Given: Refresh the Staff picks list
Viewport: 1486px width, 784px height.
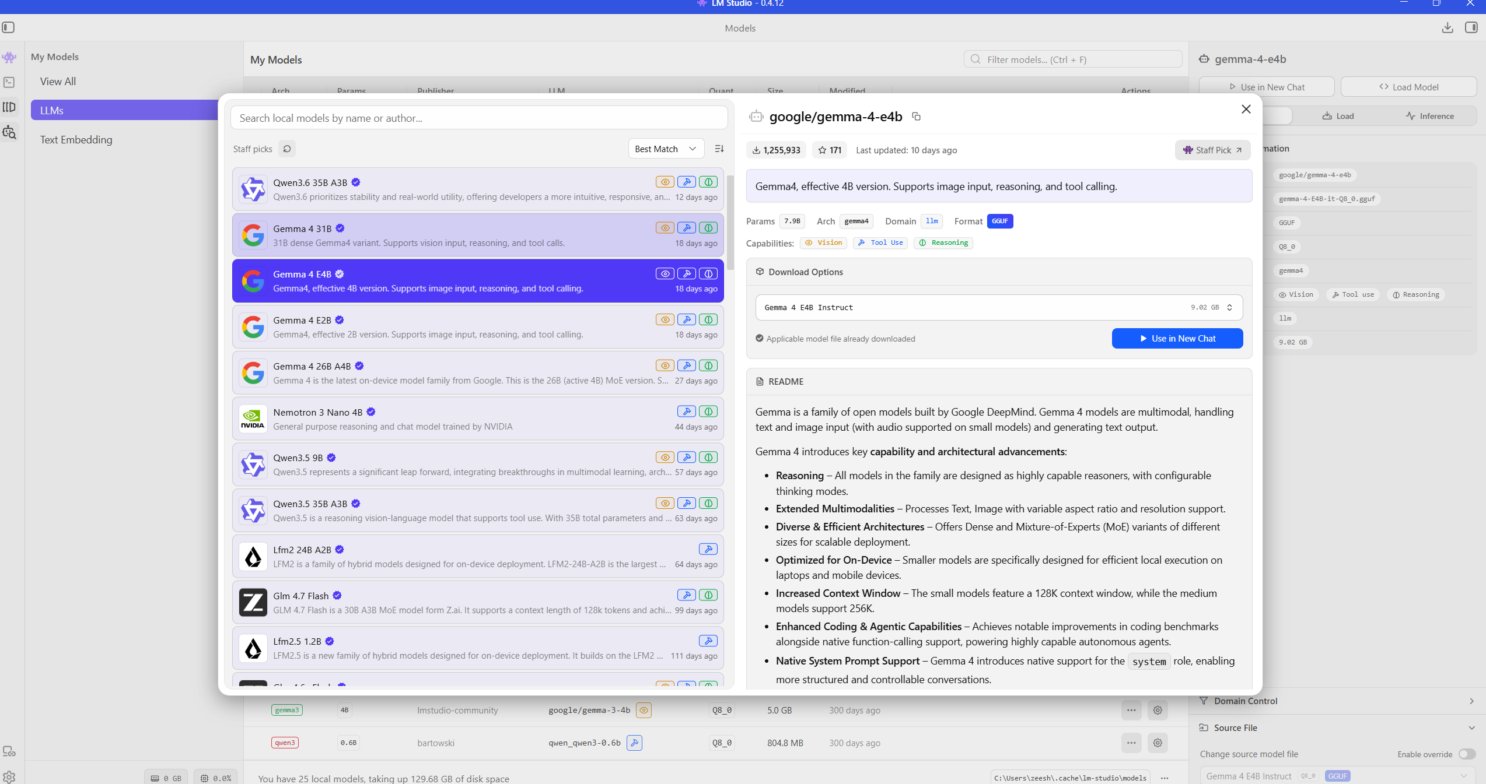Looking at the screenshot, I should coord(287,149).
